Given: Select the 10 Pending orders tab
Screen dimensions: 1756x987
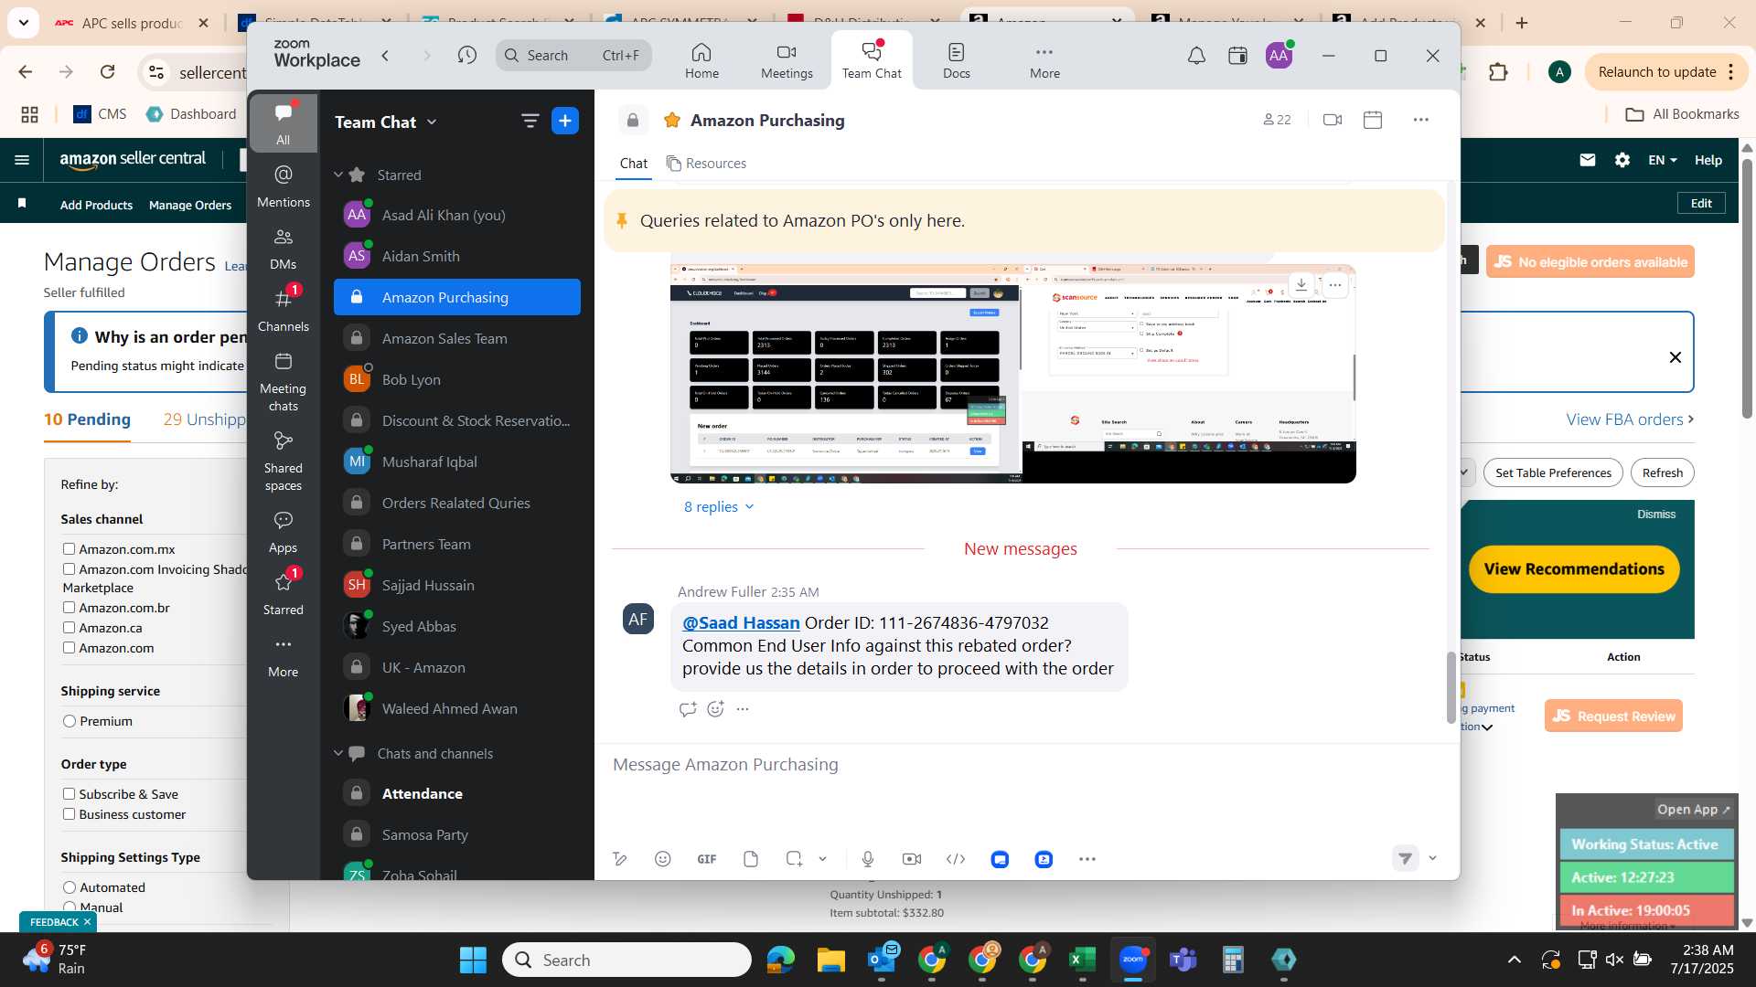Looking at the screenshot, I should pyautogui.click(x=88, y=419).
